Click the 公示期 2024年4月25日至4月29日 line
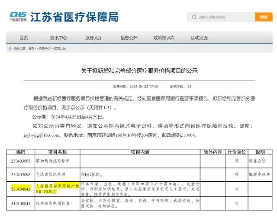Viewport: 277px width, 219px height. click(68, 117)
